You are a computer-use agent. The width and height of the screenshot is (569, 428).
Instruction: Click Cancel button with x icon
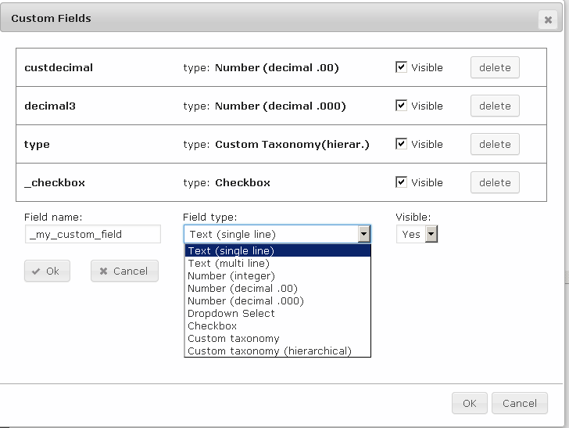tap(124, 271)
